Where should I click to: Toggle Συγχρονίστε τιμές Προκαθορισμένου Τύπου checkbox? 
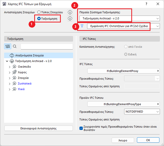[x=81, y=128]
